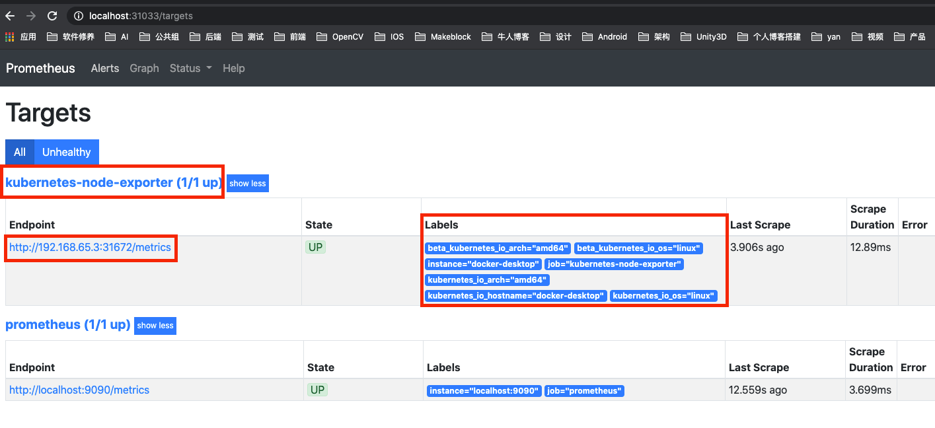Open the Help link in navbar
This screenshot has height=428, width=935.
pos(234,68)
